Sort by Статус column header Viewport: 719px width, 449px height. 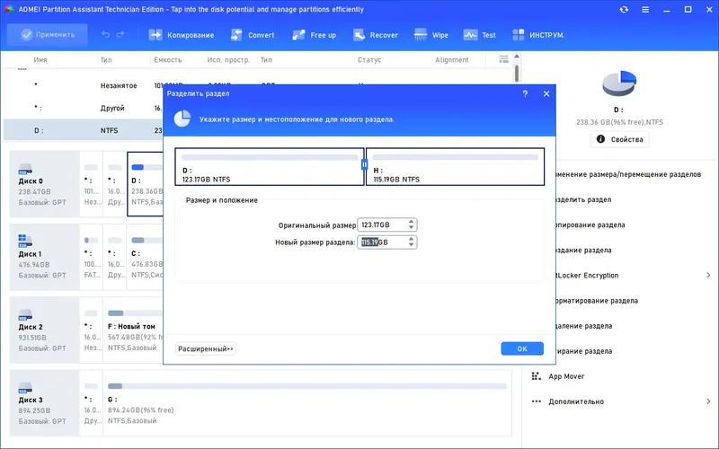[x=369, y=59]
